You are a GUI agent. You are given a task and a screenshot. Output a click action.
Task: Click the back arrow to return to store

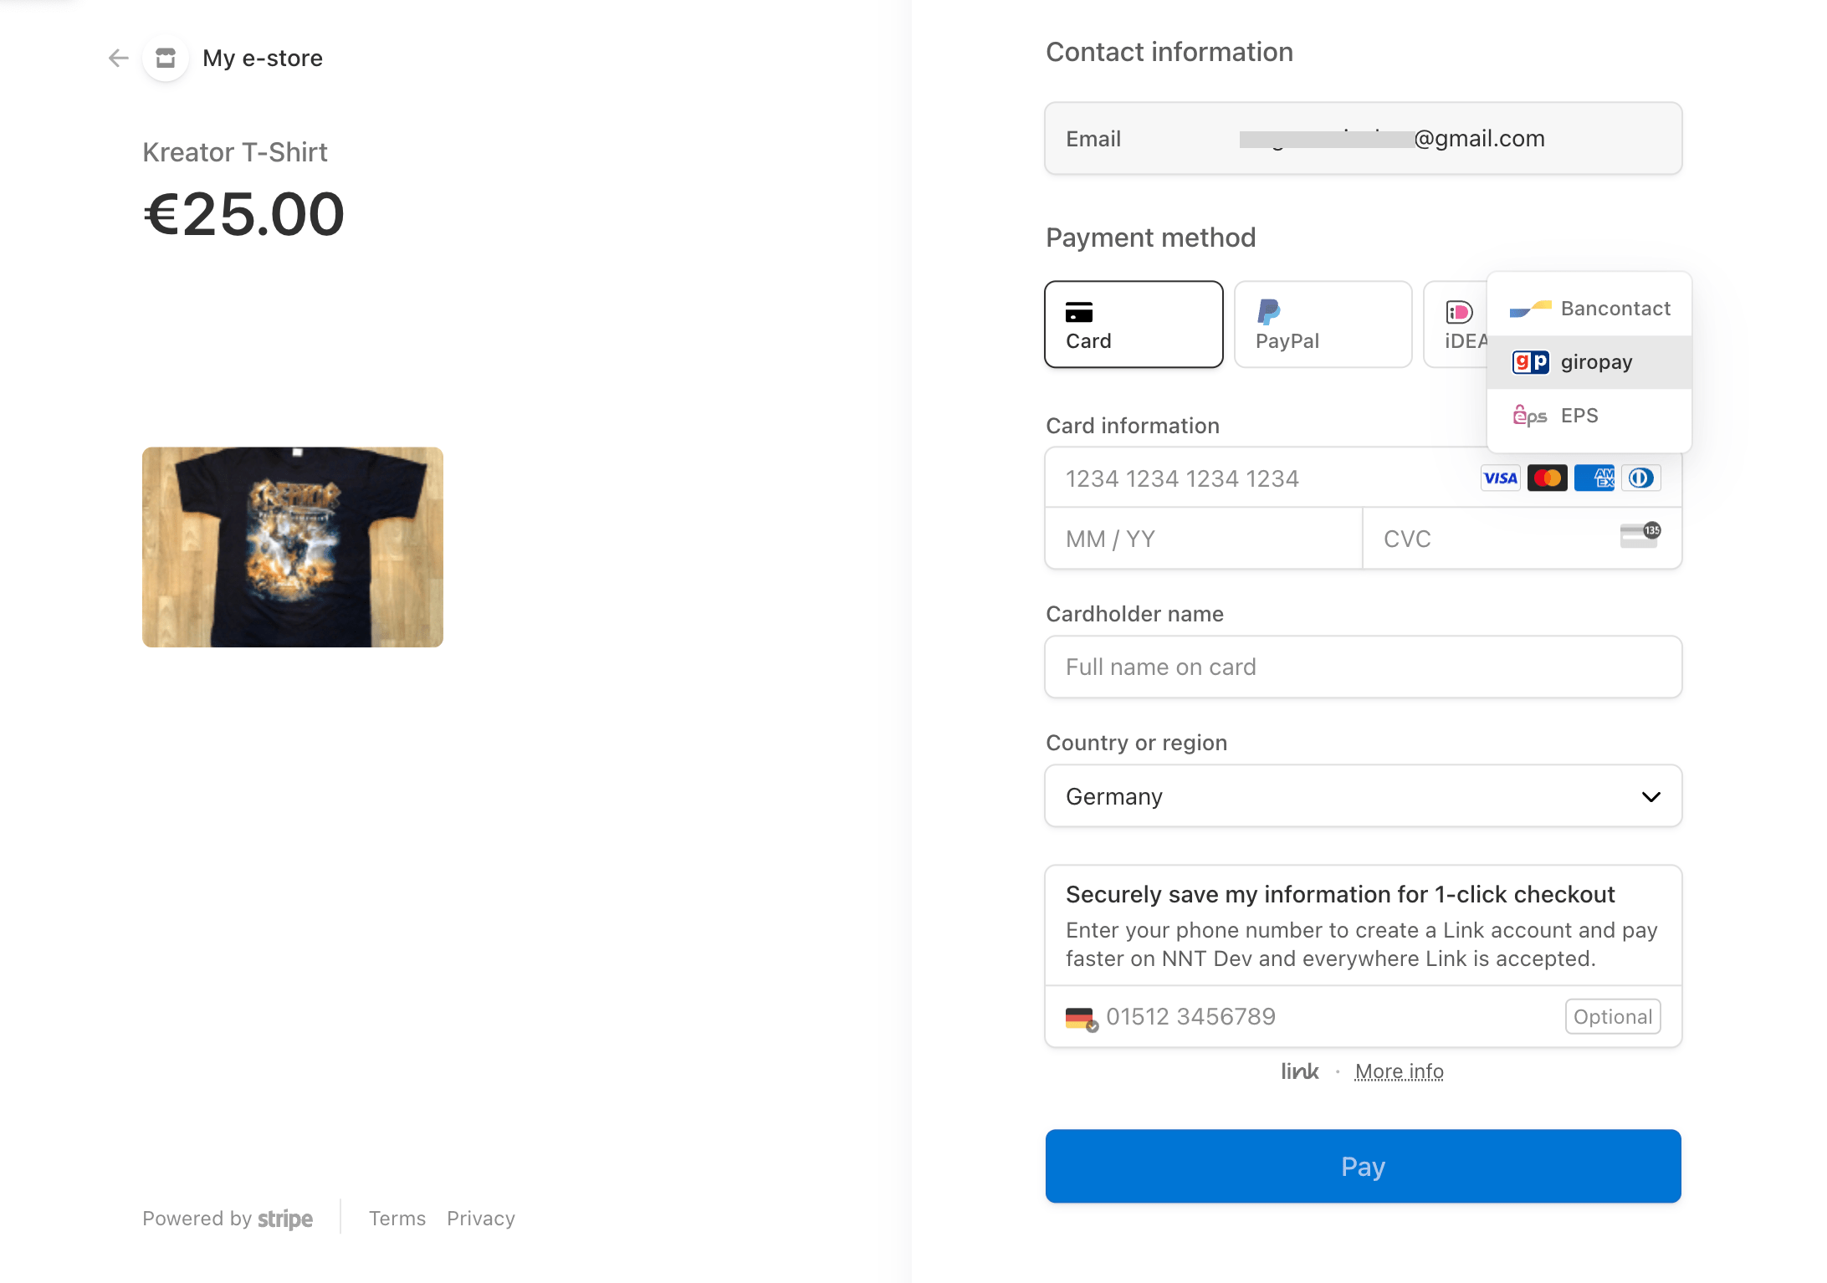pos(118,58)
